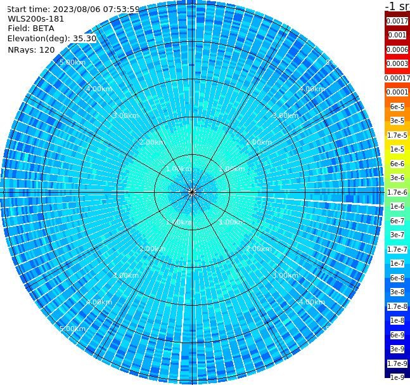Select the WLS200s-181 instrument label
Viewport: 410px width, 385px height.
36,19
